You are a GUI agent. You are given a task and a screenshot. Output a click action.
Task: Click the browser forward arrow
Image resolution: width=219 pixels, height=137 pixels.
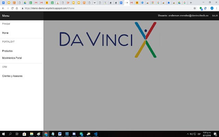8,8
